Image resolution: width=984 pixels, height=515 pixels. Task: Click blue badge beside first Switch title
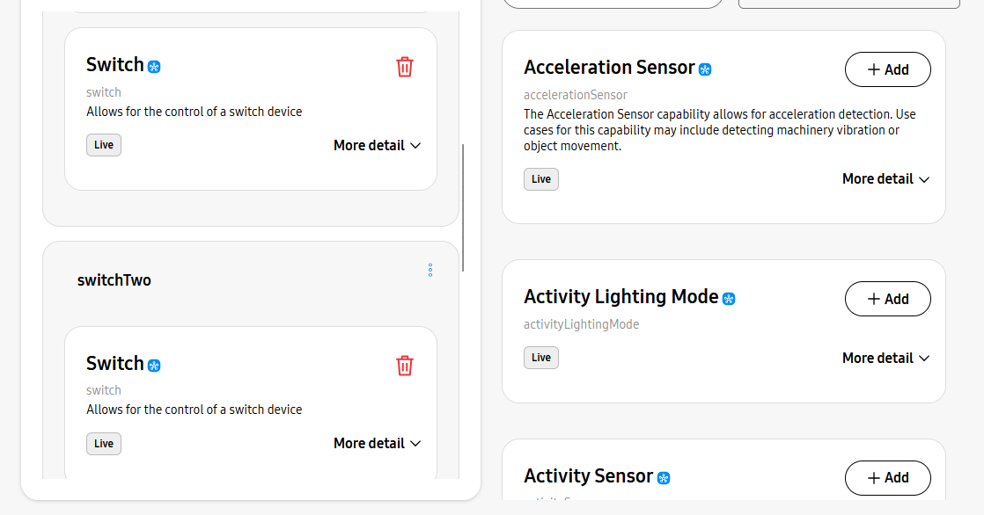154,67
